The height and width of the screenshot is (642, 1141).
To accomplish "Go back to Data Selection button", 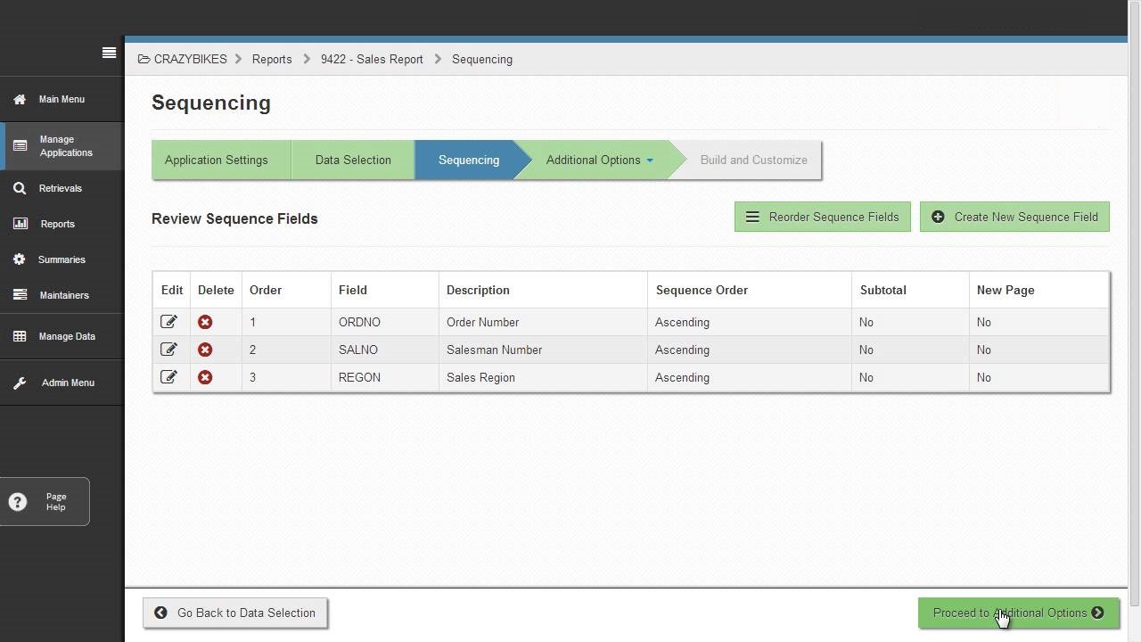I will (x=235, y=613).
